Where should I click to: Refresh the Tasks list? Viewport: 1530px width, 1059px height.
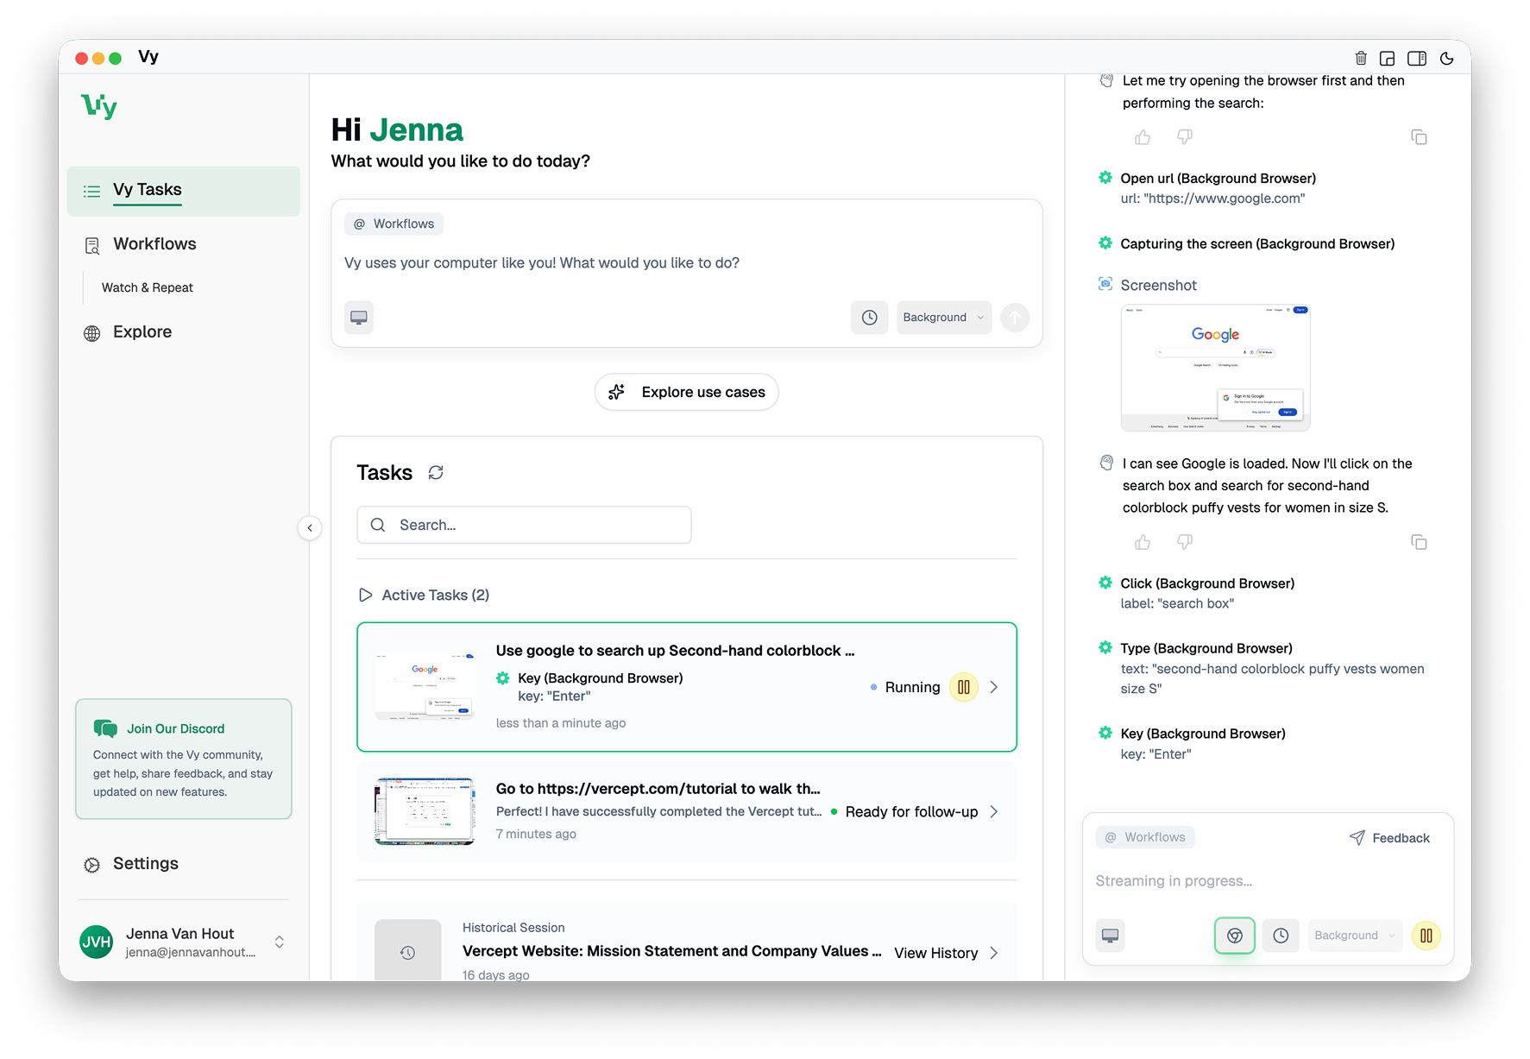pyautogui.click(x=436, y=472)
